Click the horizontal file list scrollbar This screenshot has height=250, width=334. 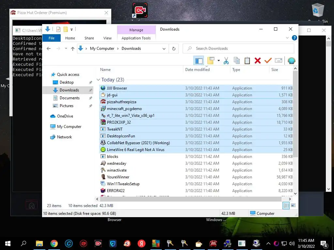pyautogui.click(x=190, y=199)
